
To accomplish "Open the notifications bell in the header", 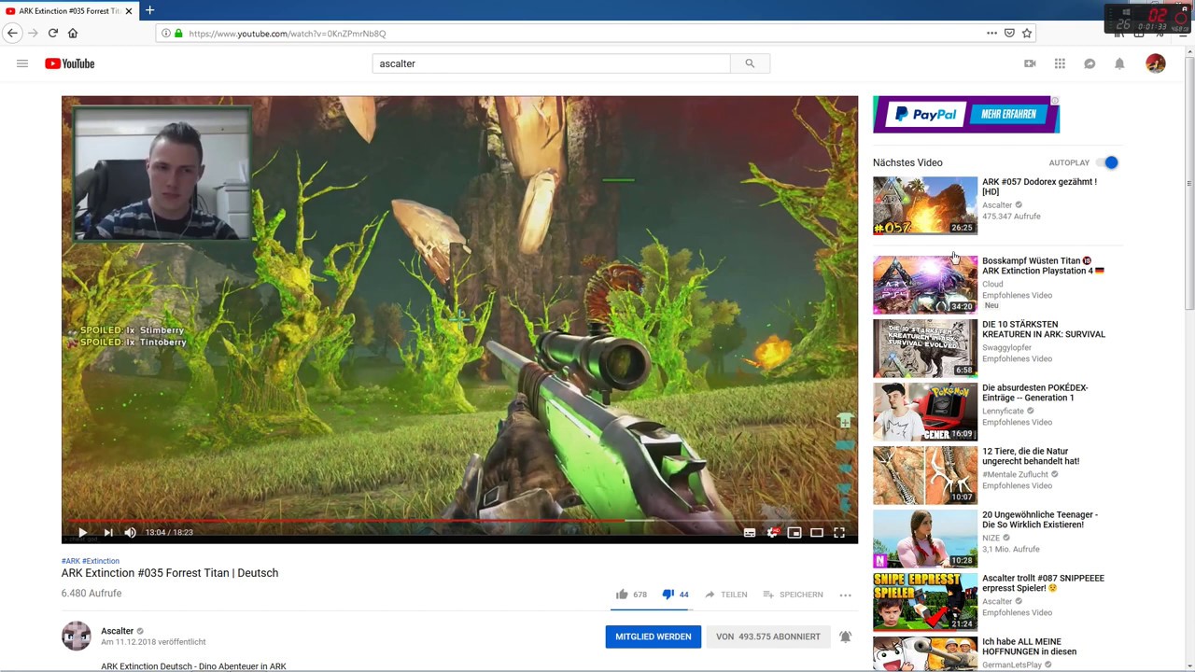I will click(x=1119, y=63).
